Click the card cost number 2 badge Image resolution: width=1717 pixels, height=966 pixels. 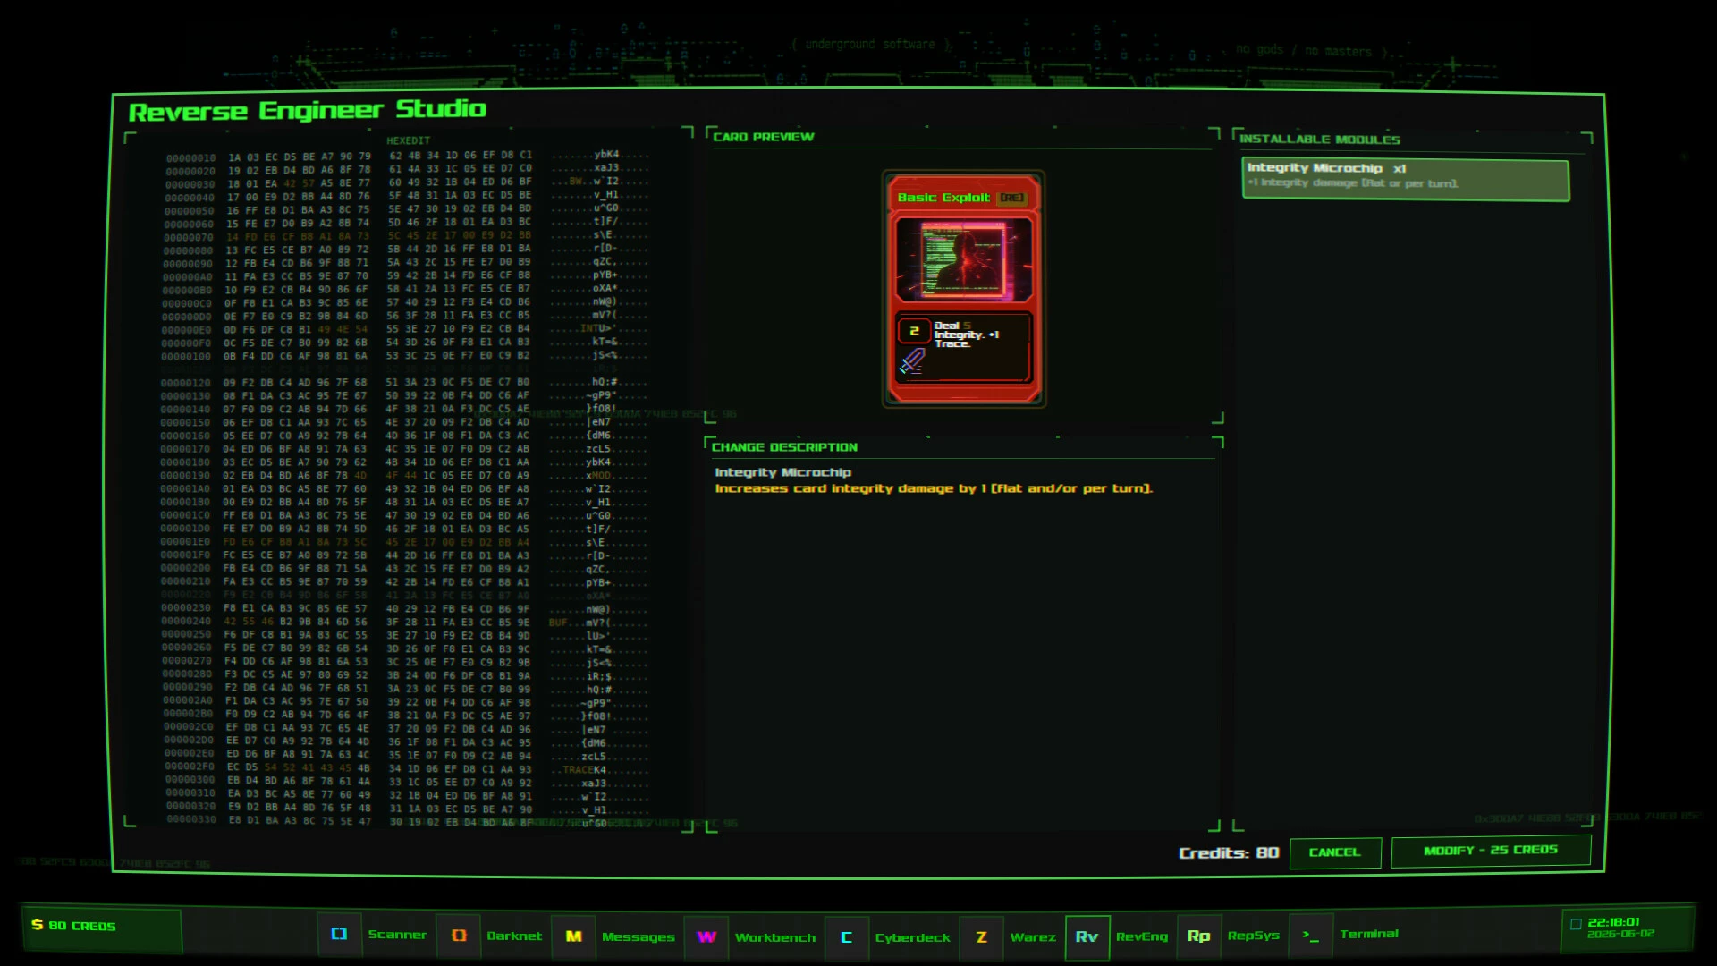pyautogui.click(x=914, y=331)
